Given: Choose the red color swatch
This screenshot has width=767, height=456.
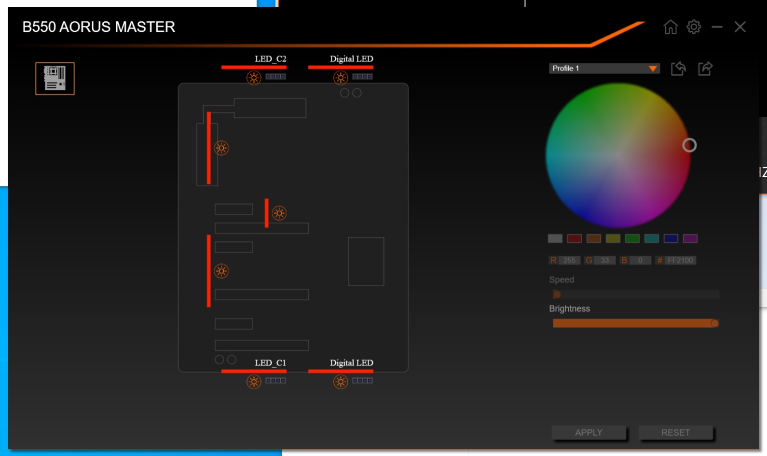Looking at the screenshot, I should (x=575, y=238).
